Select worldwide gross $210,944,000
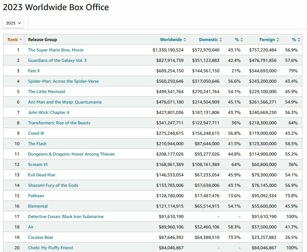The height and width of the screenshot is (252, 307). pyautogui.click(x=170, y=144)
